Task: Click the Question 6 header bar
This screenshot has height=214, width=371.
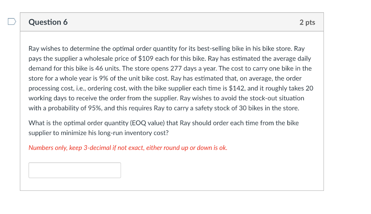Action: pyautogui.click(x=172, y=22)
